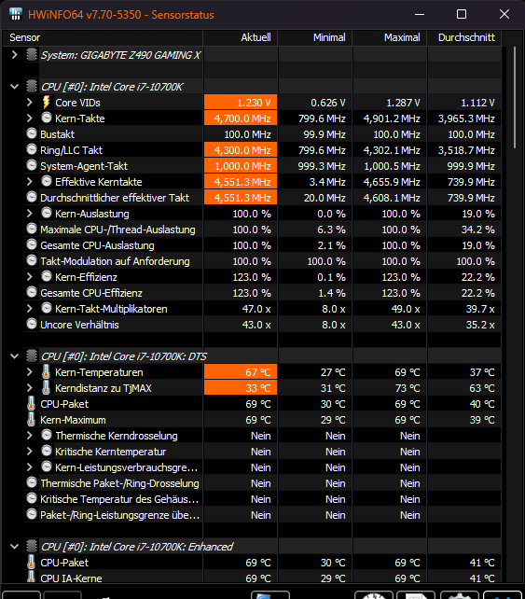Collapse the i7-10700K: Enhanced sensor group
The image size is (525, 599).
click(x=15, y=547)
